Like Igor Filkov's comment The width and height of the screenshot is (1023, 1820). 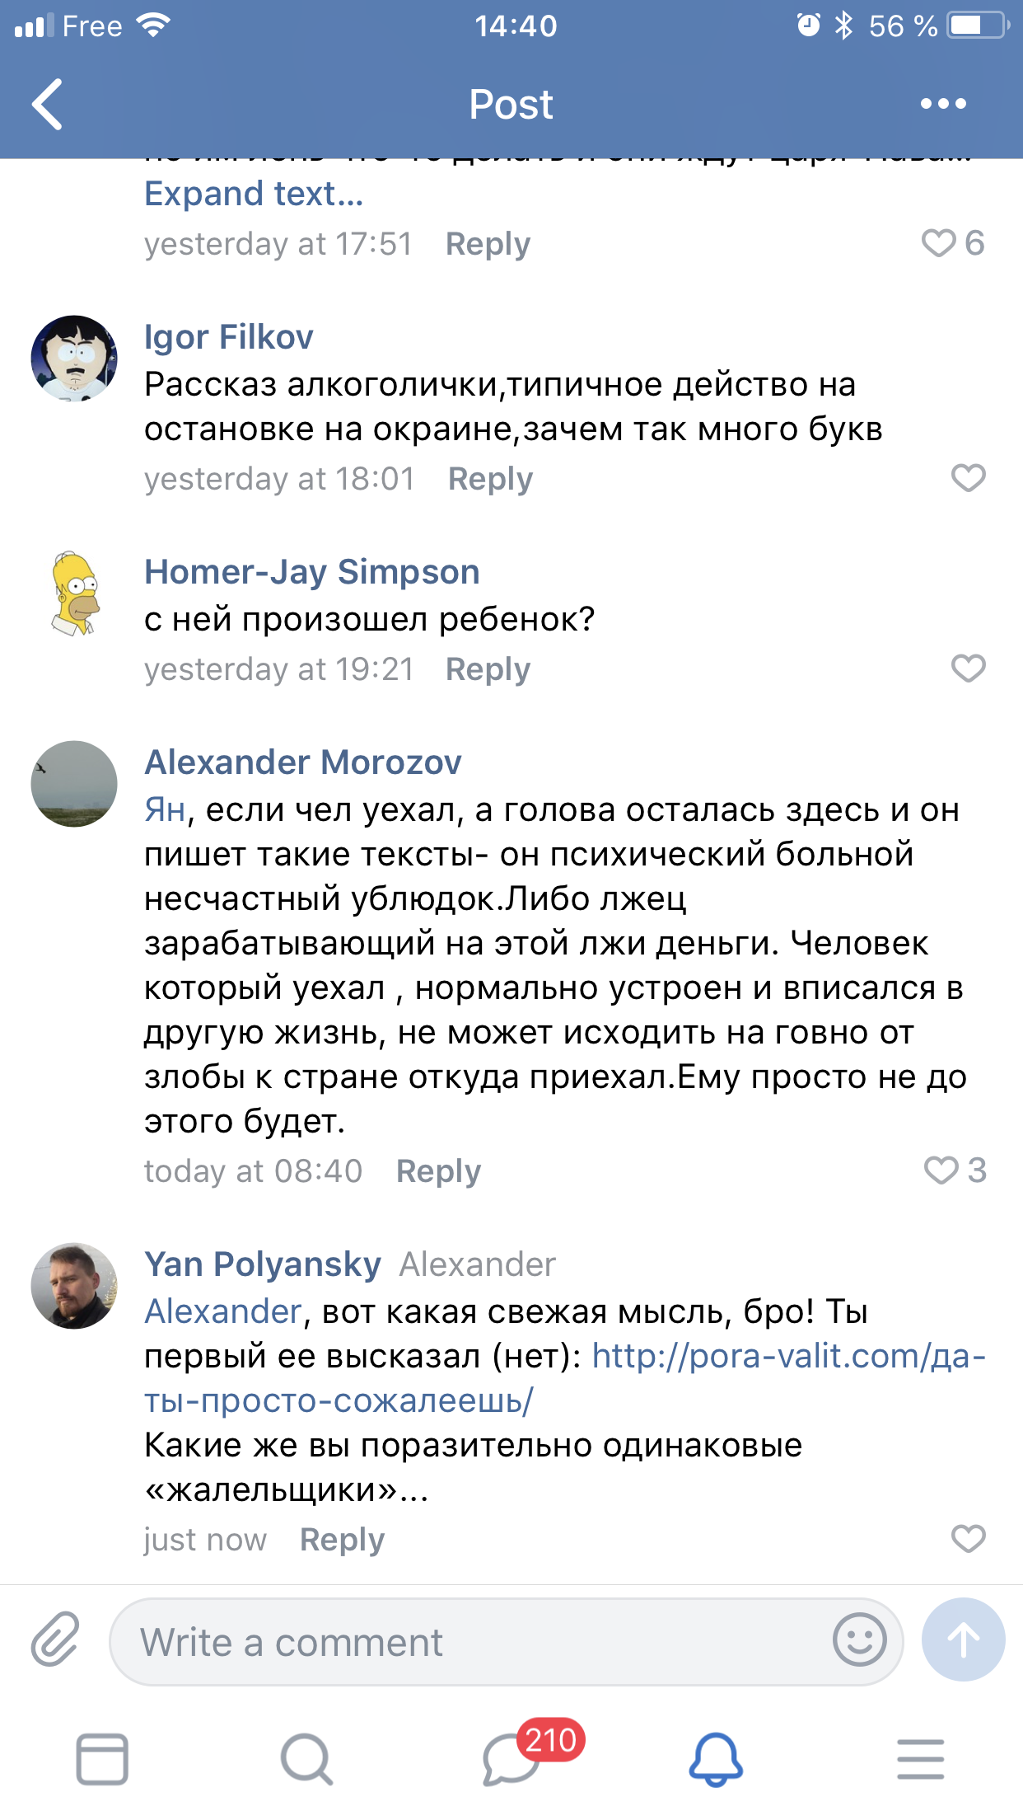coord(968,478)
